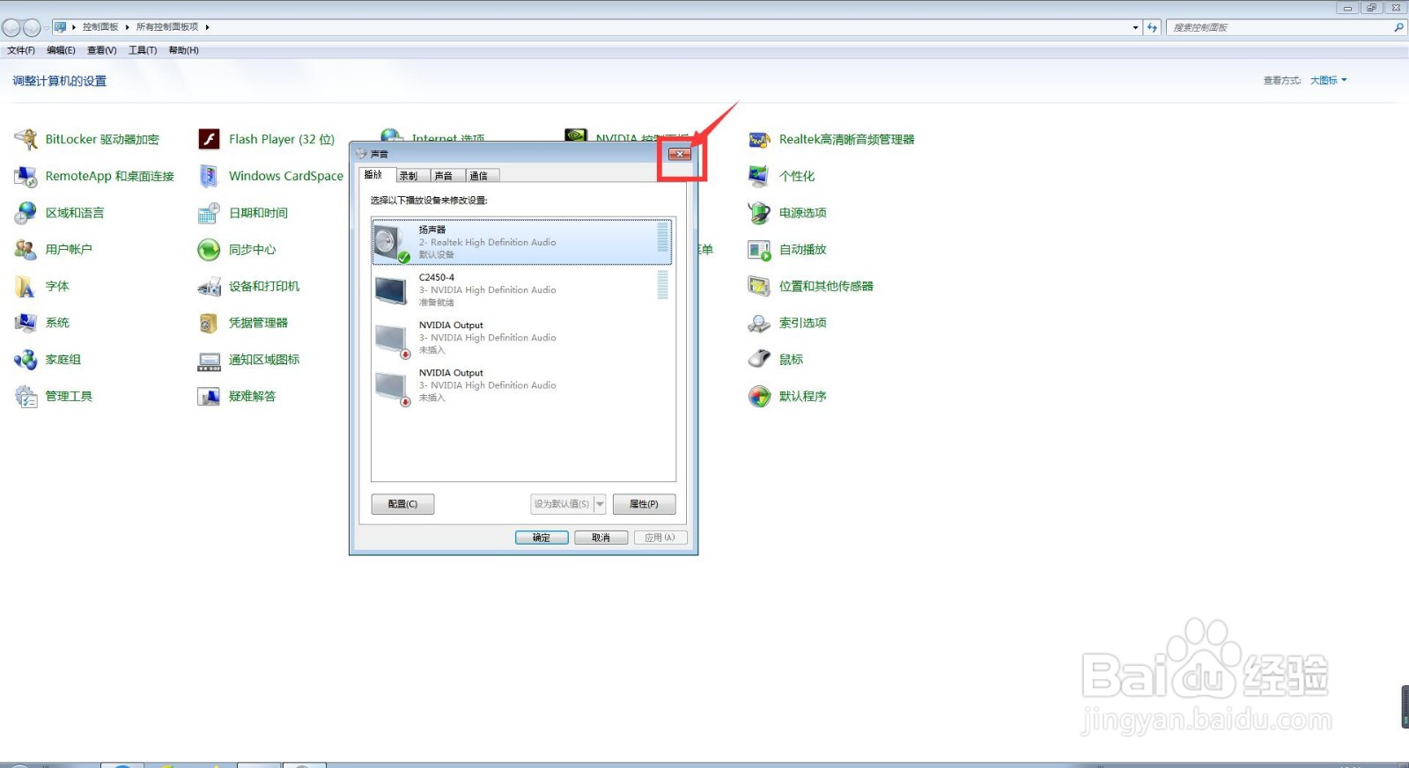Open the 家庭组 icon

coord(26,360)
